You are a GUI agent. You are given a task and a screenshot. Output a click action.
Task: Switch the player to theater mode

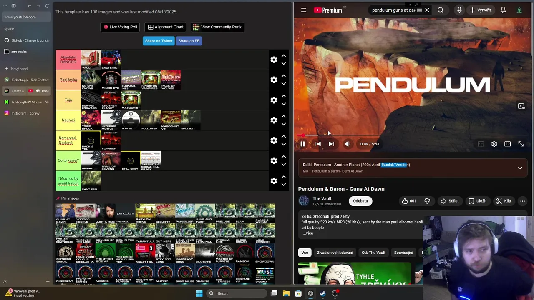click(x=507, y=144)
